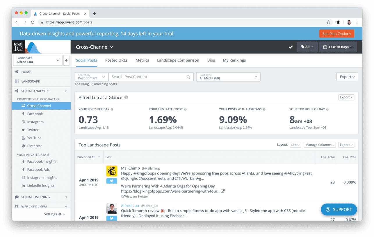Click the View on Twitter link
The image size is (374, 237).
135,197
